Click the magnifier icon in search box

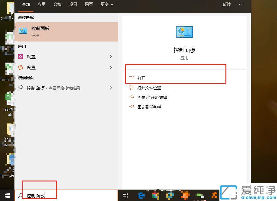click(20, 195)
